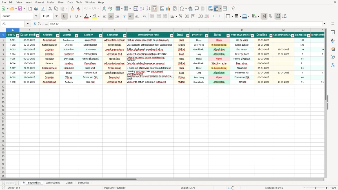Click the Format as Percent icon
Screen dimensions: 338x190
pyautogui.click(x=181, y=16)
